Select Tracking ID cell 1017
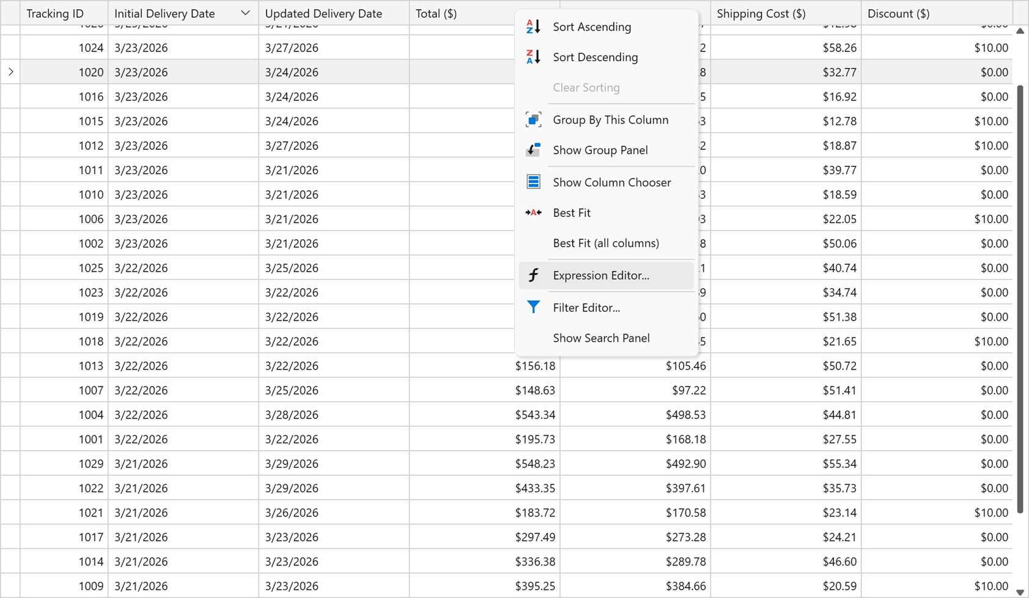This screenshot has width=1029, height=598. pyautogui.click(x=64, y=537)
